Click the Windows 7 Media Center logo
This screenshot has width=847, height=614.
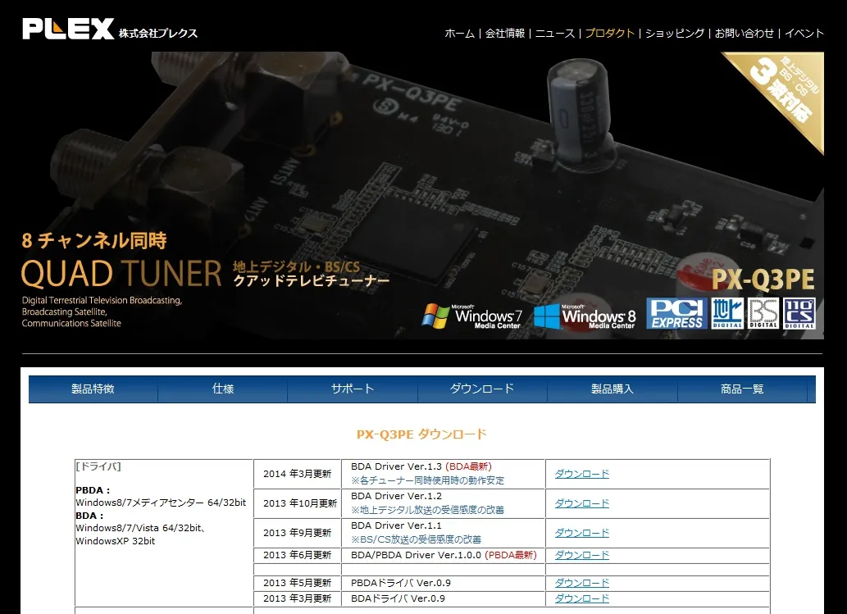472,316
